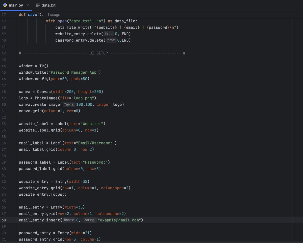Click the "exapmle@gmail.com" string
Image resolution: width=303 pixels, height=243 pixels.
119,220
